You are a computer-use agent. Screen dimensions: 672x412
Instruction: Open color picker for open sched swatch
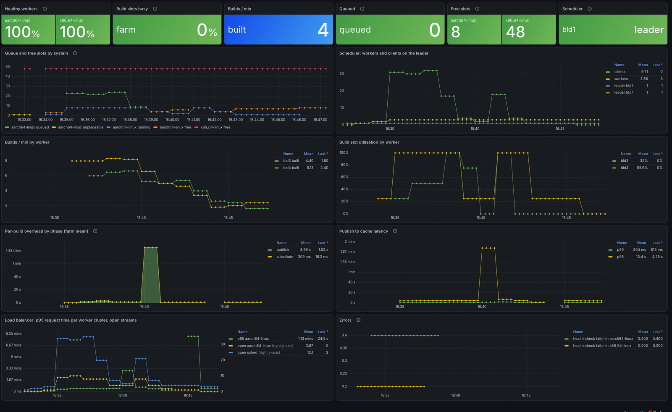(231, 353)
